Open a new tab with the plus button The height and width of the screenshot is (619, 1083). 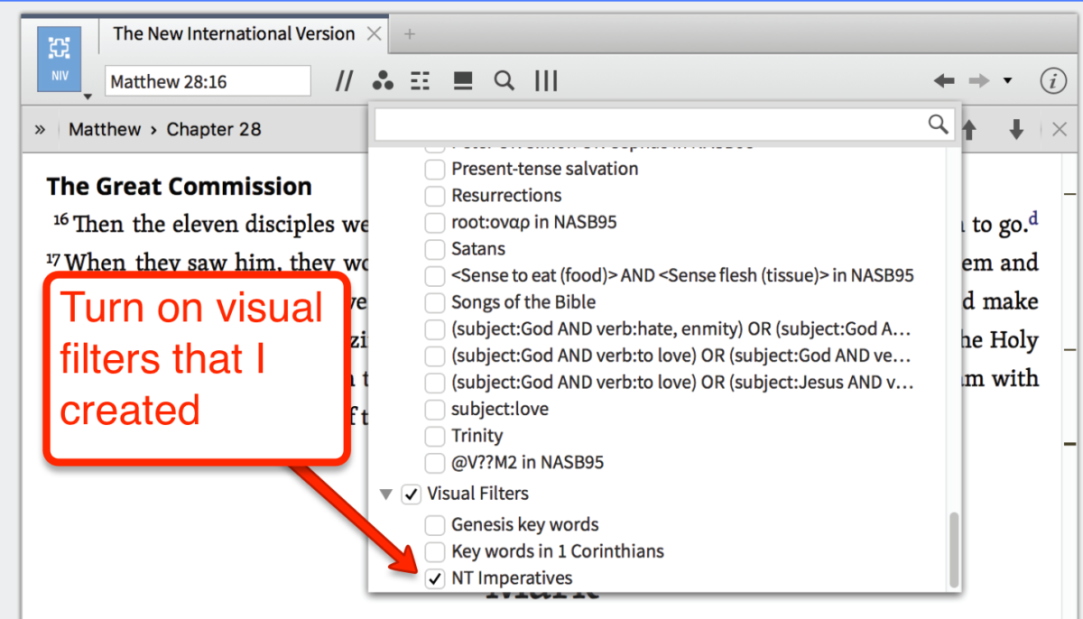[409, 33]
